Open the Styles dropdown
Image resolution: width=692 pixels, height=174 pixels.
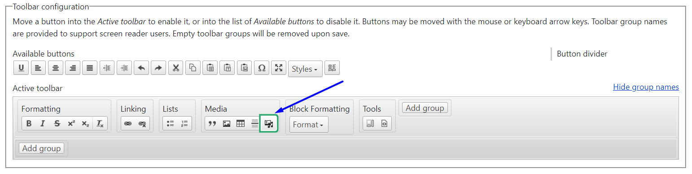[x=305, y=69]
